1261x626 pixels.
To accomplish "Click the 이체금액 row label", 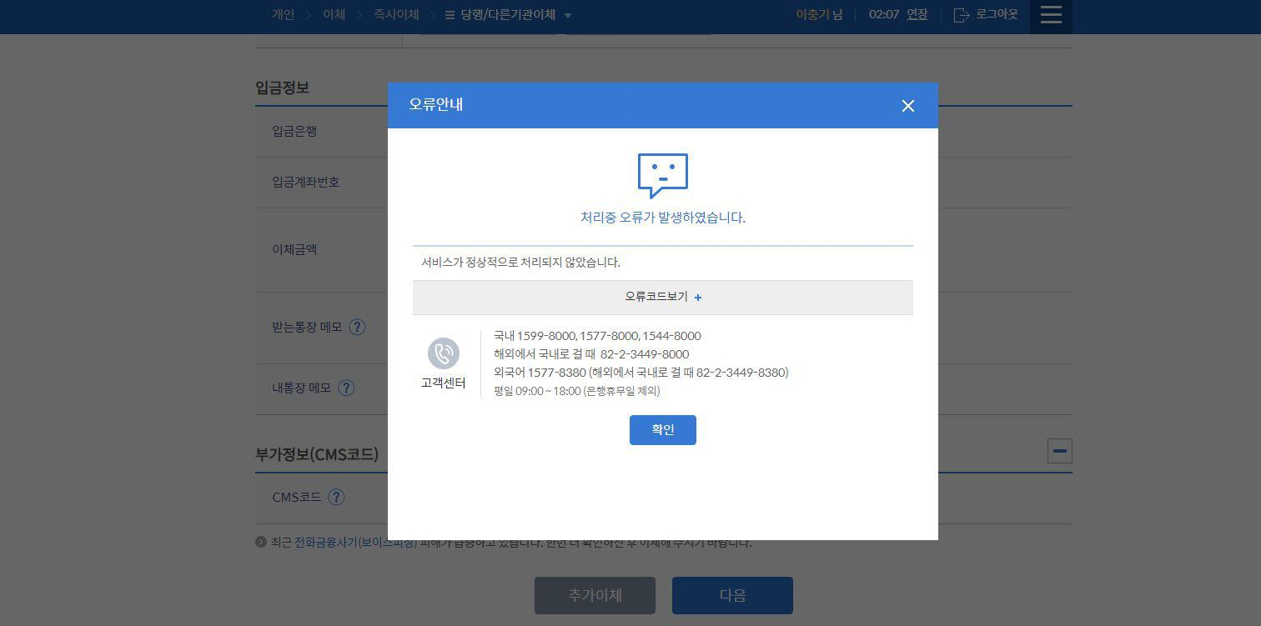I will tap(294, 249).
